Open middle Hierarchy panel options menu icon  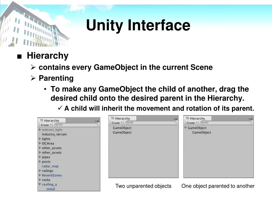click(x=175, y=119)
